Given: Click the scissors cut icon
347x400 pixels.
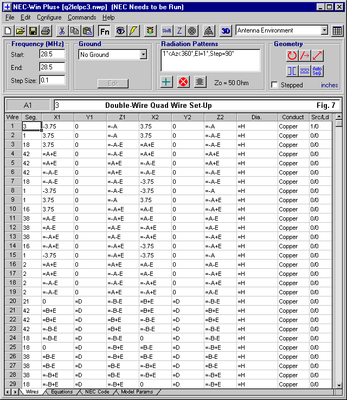Looking at the screenshot, I should coord(62,31).
